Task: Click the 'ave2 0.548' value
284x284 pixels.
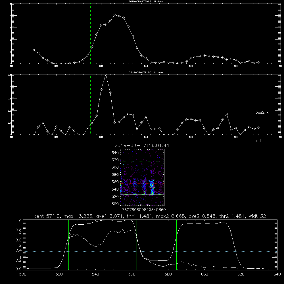Action: click(x=202, y=216)
